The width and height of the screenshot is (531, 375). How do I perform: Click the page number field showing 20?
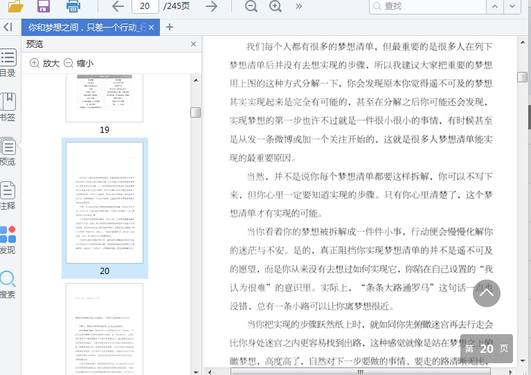point(145,6)
